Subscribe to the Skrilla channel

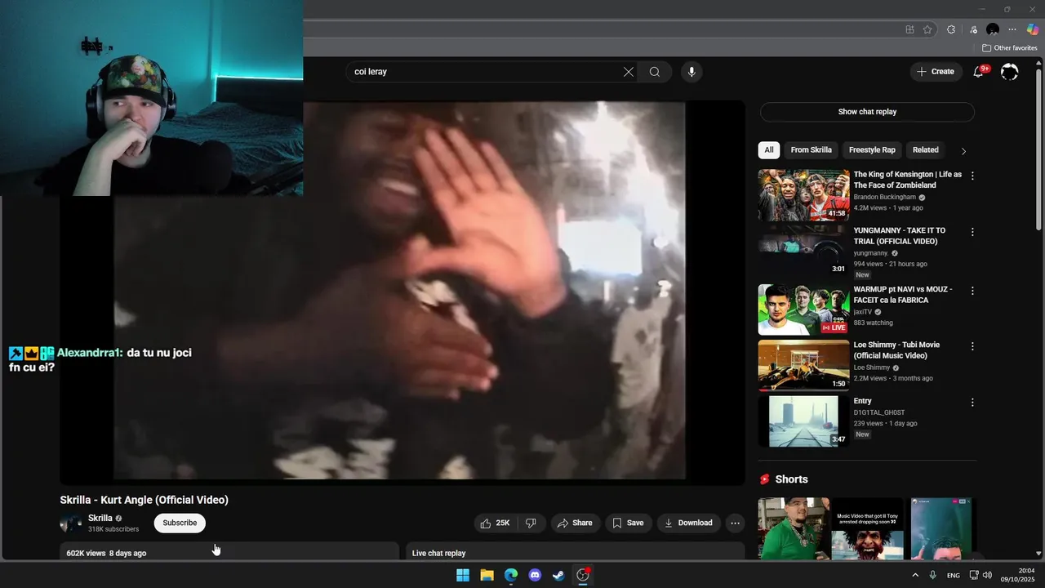[180, 523]
